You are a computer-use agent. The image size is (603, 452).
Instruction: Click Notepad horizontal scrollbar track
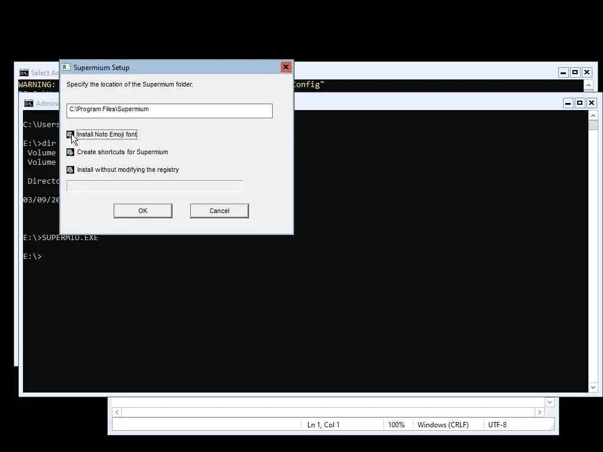(328, 412)
